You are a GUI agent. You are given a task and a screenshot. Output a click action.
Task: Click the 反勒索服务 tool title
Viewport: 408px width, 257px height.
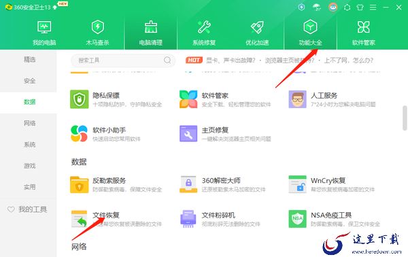[x=109, y=181]
